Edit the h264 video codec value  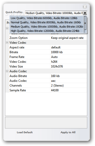68,62
